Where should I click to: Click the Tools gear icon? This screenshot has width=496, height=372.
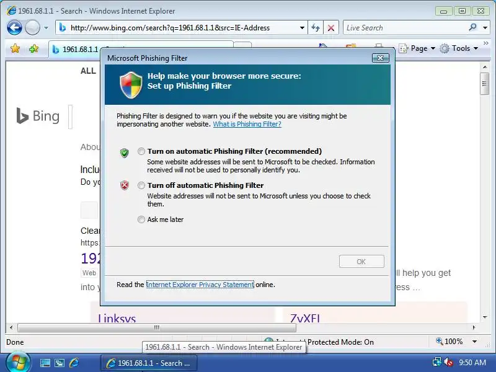point(445,48)
